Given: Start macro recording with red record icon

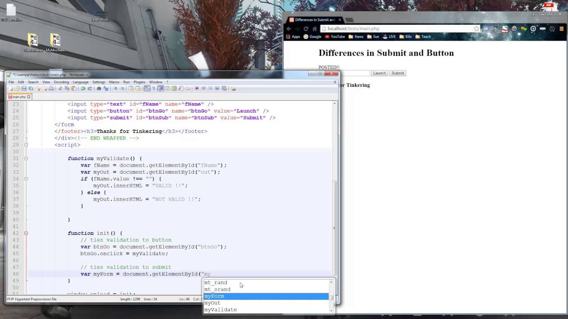Looking at the screenshot, I should click(x=197, y=89).
